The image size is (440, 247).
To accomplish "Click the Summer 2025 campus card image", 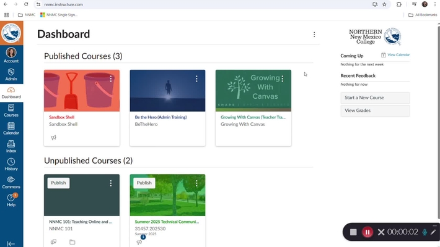I will click(x=167, y=195).
